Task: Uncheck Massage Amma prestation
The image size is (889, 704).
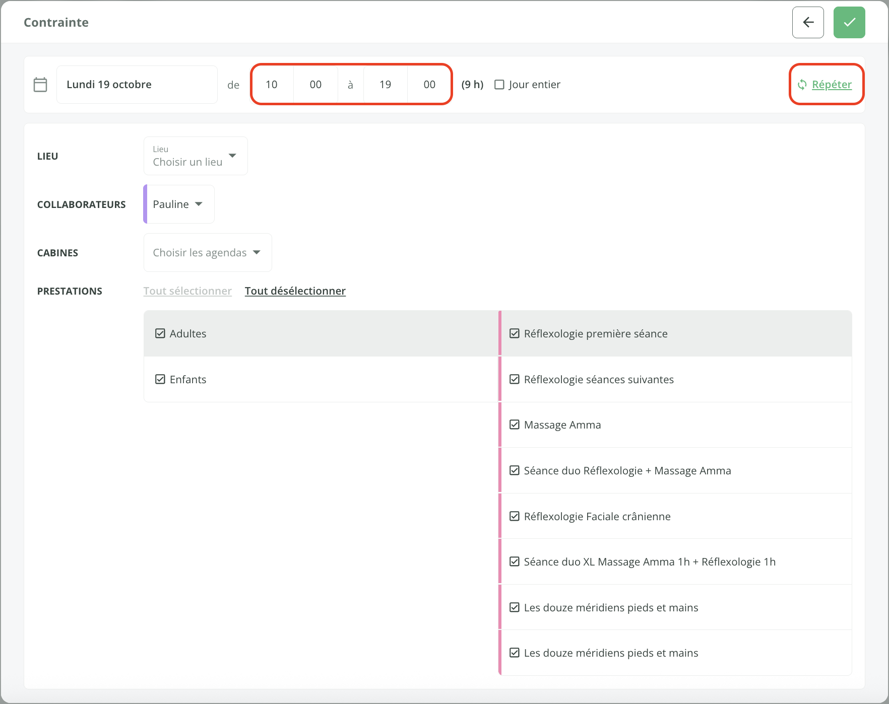Action: point(515,425)
